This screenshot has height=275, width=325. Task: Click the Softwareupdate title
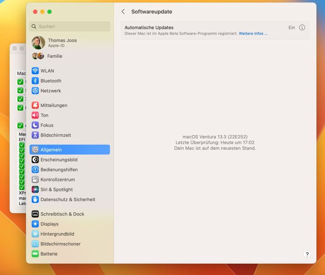pos(152,11)
